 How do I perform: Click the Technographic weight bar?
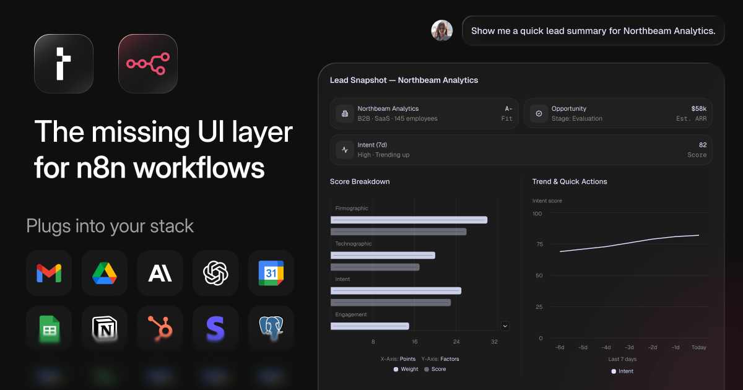[x=383, y=255]
